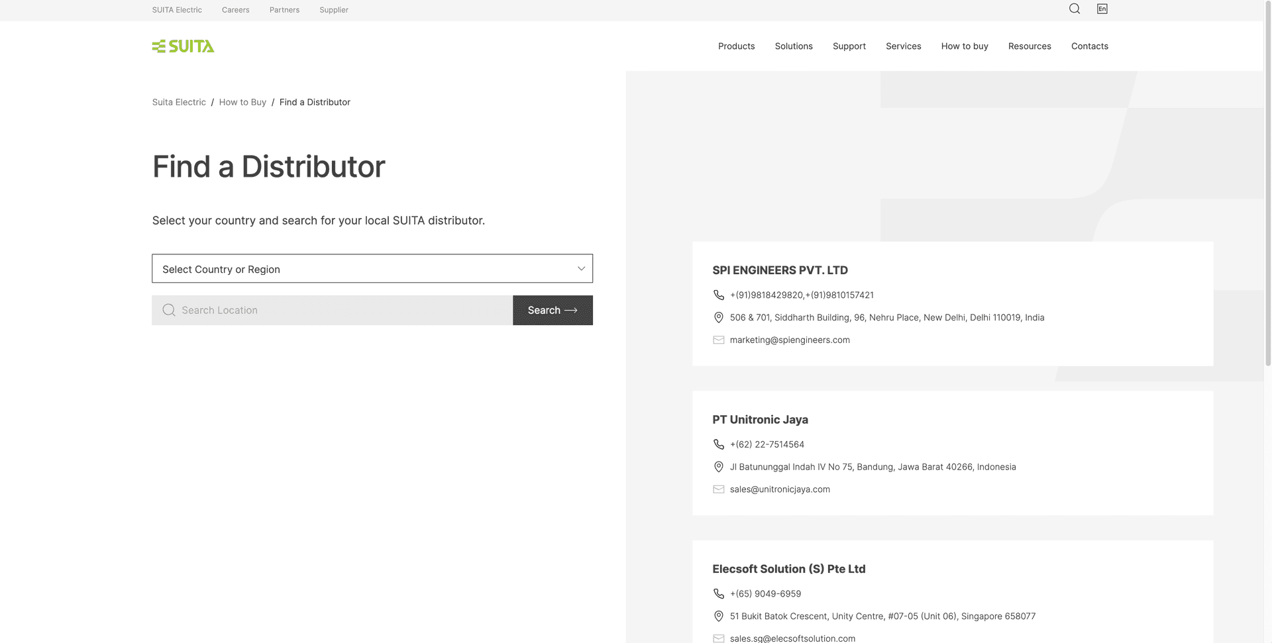
Task: Click How to Buy breadcrumb
Action: point(242,102)
